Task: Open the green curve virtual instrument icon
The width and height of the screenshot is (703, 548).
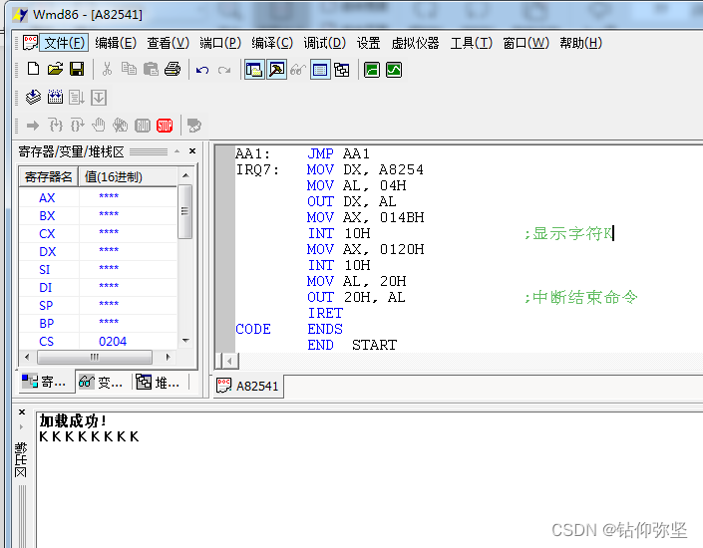Action: (372, 70)
